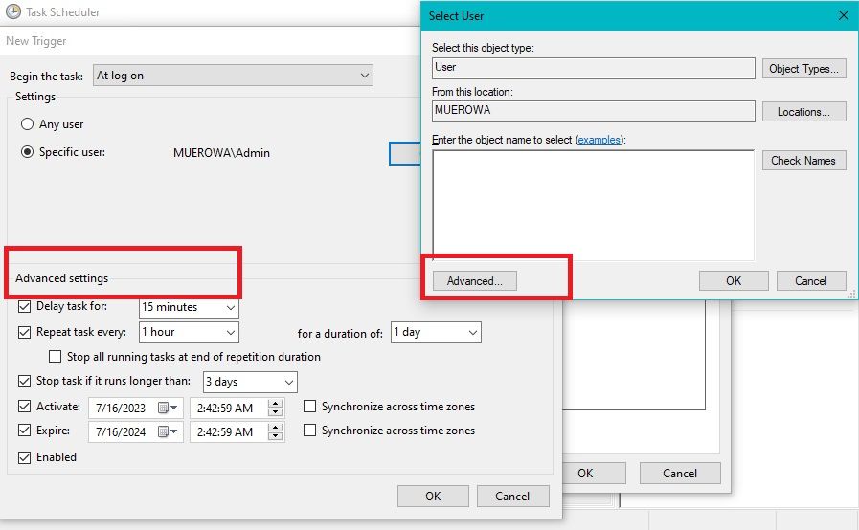Screen dimensions: 859x530
Task: Close the Select User dialog
Action: coord(843,15)
